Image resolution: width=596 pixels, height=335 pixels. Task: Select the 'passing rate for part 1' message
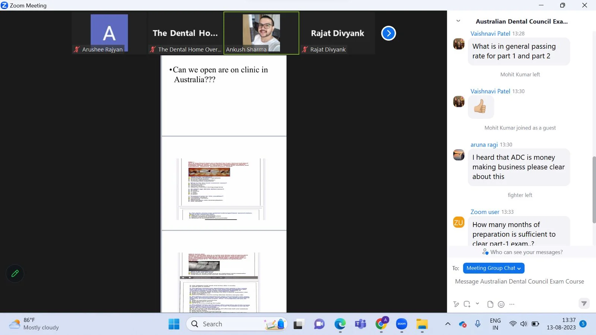tap(519, 51)
